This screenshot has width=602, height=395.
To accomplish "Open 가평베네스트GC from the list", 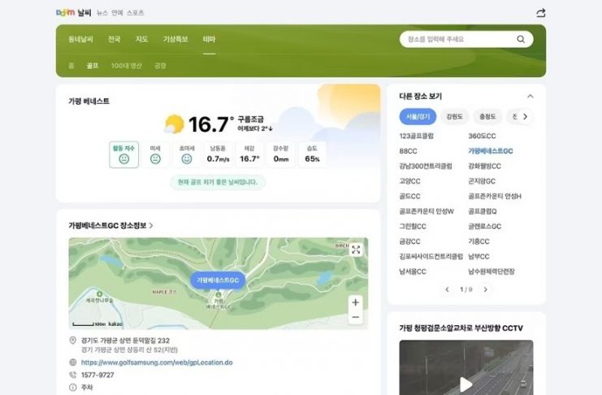I will pyautogui.click(x=490, y=151).
